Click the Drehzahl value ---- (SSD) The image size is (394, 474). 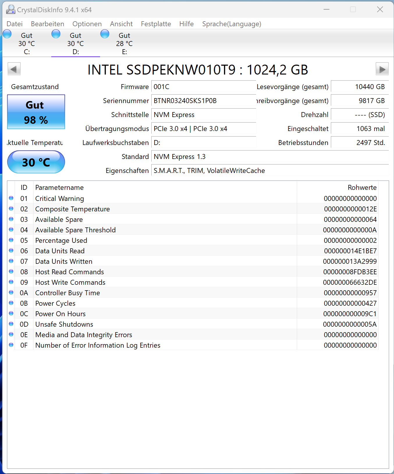tap(360, 115)
